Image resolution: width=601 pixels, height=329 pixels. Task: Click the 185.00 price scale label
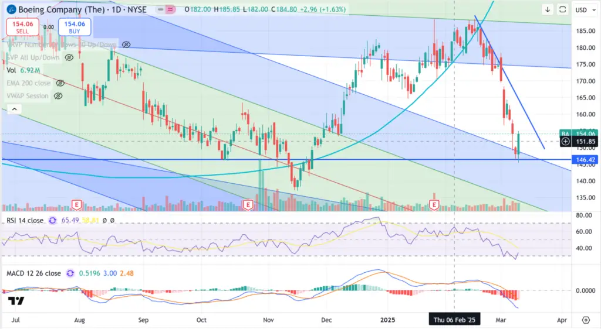pyautogui.click(x=586, y=31)
